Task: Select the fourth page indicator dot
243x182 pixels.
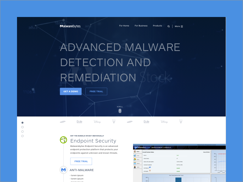Action: [22, 136]
